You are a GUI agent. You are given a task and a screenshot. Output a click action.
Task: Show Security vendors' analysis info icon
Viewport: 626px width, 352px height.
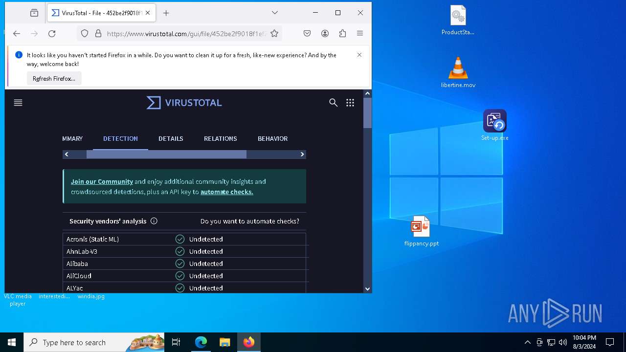pyautogui.click(x=154, y=221)
